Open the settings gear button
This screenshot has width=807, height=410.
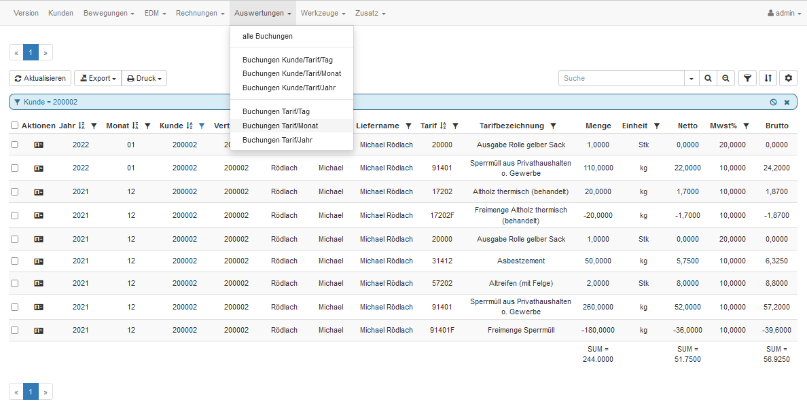(788, 78)
